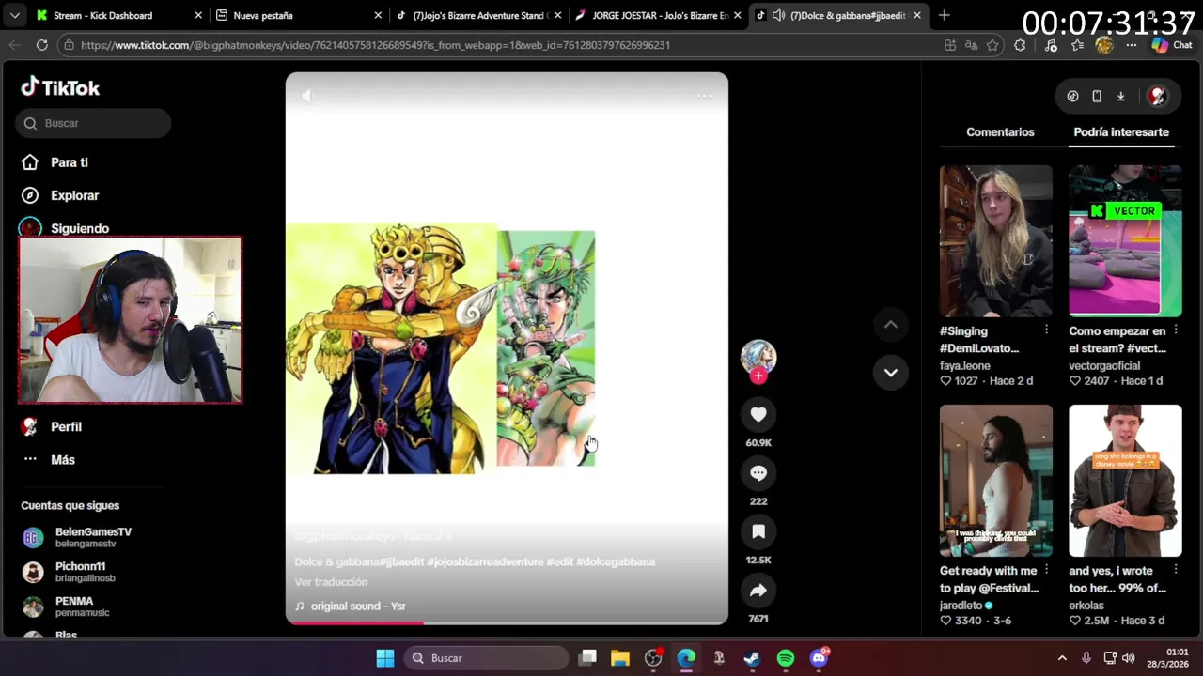This screenshot has height=676, width=1203.
Task: Seek on the video progress bar
Action: point(507,622)
